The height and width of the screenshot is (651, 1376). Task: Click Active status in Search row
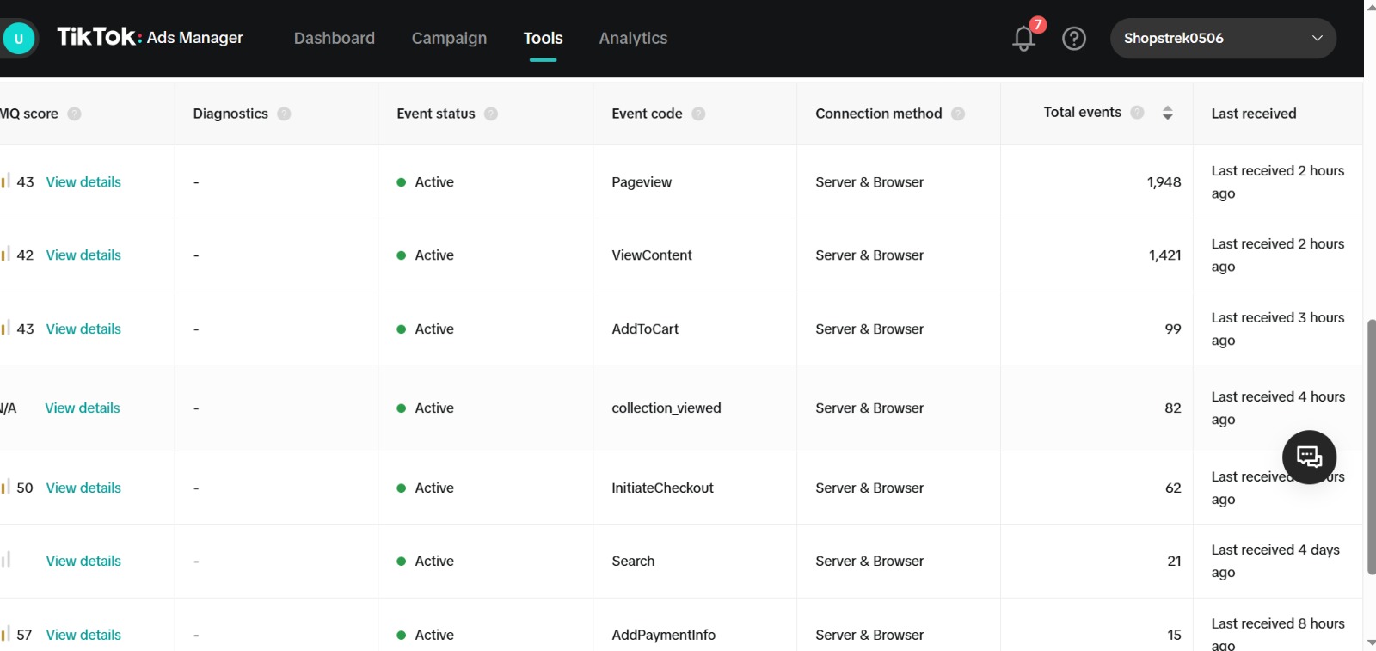434,562
